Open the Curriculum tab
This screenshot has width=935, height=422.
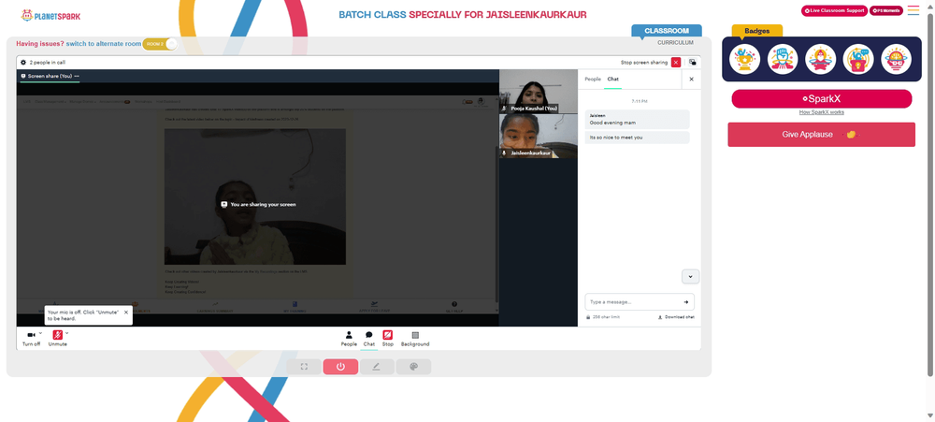click(675, 43)
